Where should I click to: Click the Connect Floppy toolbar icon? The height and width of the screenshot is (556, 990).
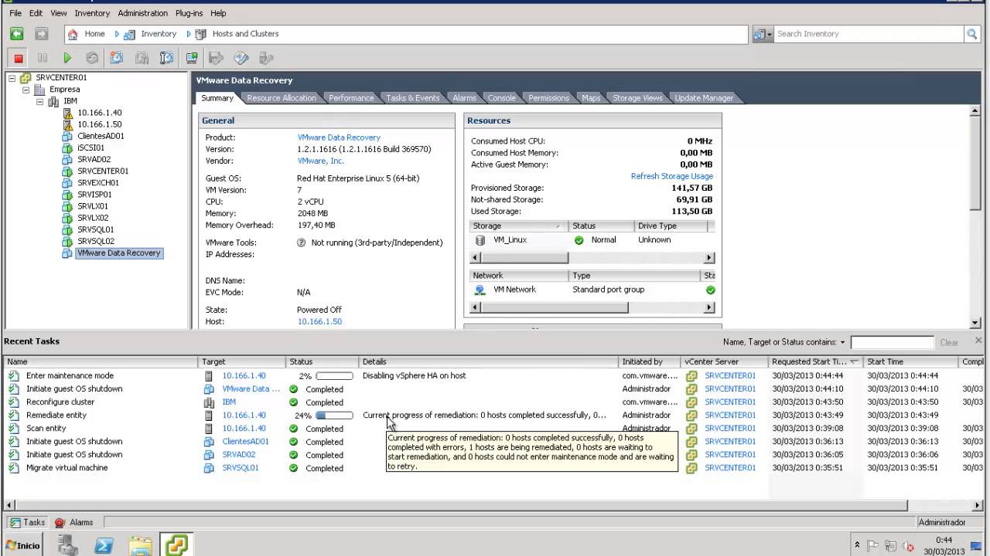point(217,58)
